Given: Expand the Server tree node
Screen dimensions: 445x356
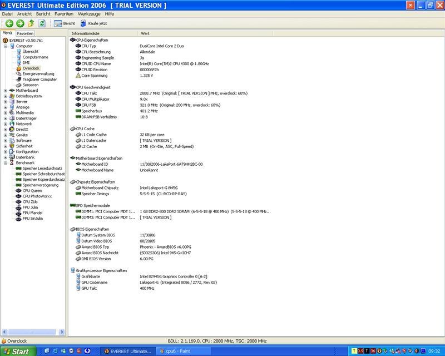Looking at the screenshot, I should coord(6,102).
